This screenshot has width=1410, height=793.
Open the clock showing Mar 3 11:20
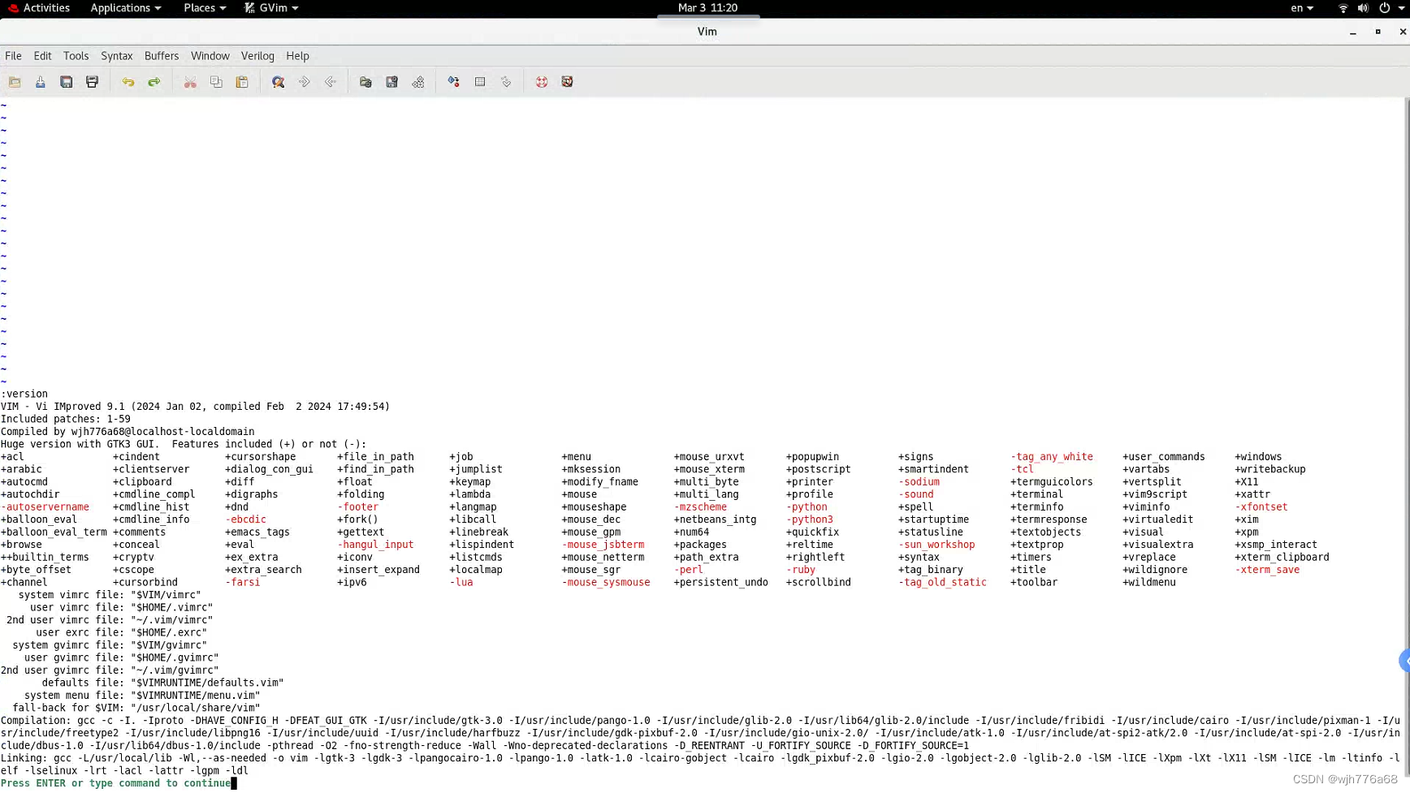coord(707,8)
